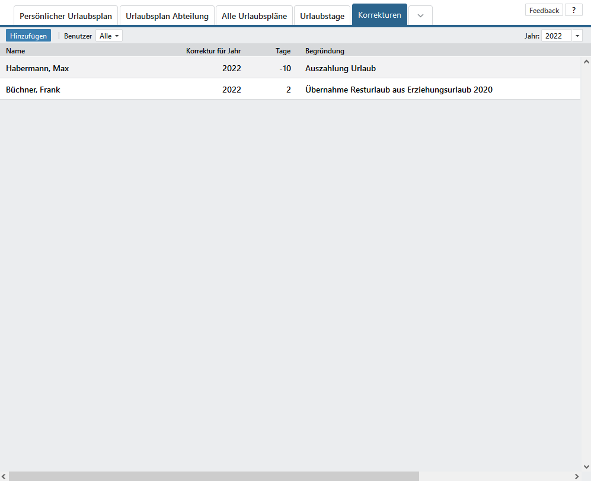The height and width of the screenshot is (481, 591).
Task: Sort by the Name column header
Action: 15,51
